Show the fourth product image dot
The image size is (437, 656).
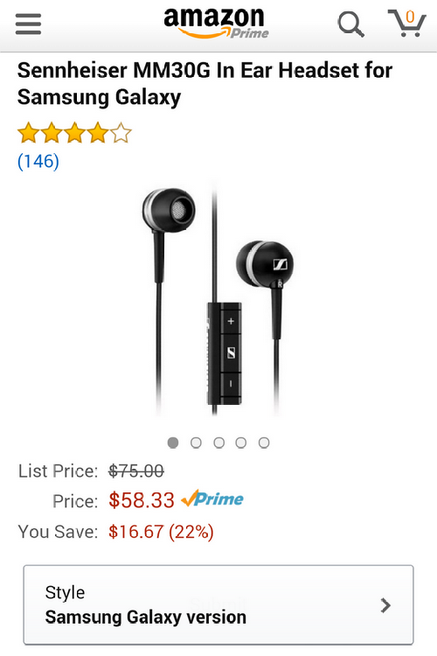241,443
